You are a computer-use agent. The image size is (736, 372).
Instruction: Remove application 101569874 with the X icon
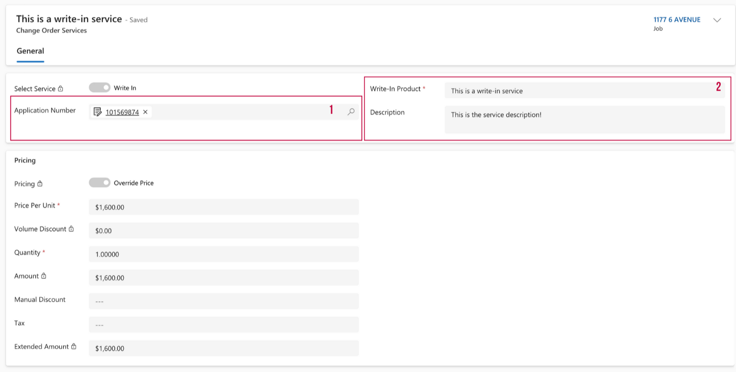(145, 112)
